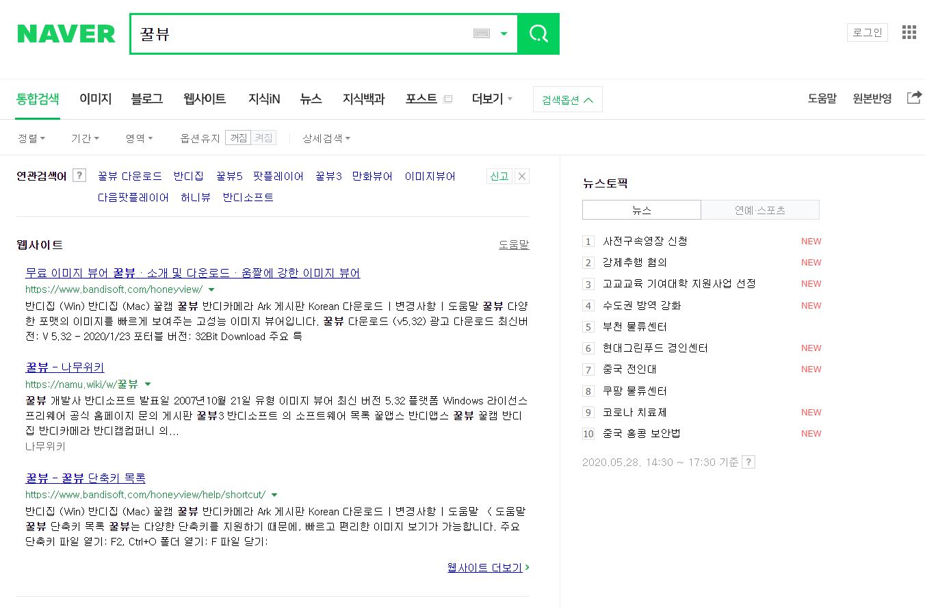Switch to the 이미지 tab
Image resolution: width=925 pixels, height=609 pixels.
tap(95, 99)
